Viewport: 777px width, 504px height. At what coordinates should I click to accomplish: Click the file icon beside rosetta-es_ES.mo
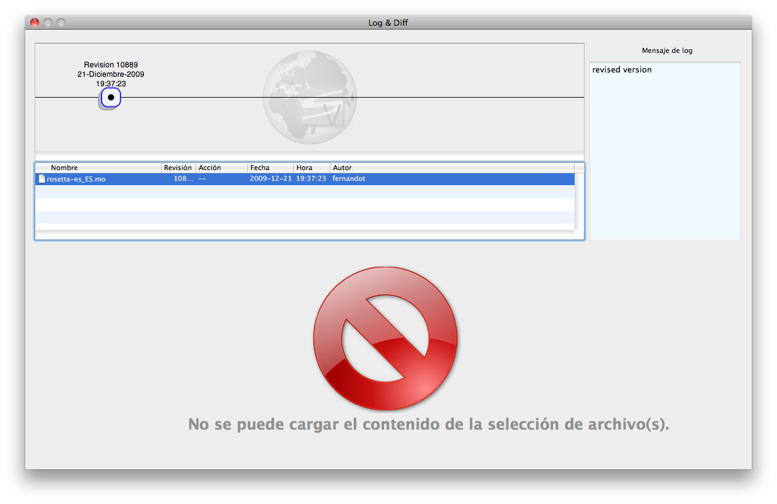[x=42, y=179]
